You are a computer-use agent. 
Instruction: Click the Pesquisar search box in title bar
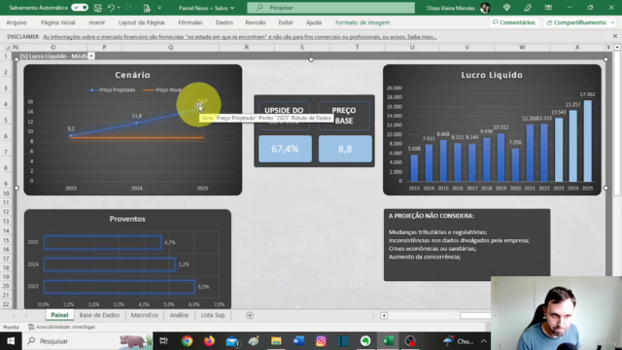click(330, 8)
